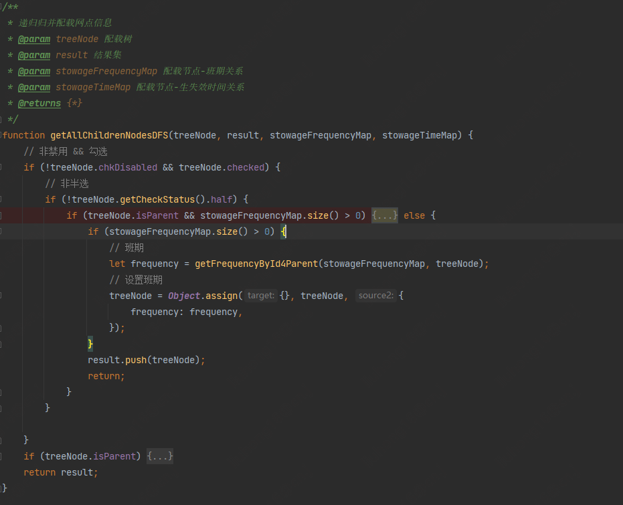Click the comment // 非禁用 && 勾选
Screen dimensions: 623x505
click(x=66, y=151)
